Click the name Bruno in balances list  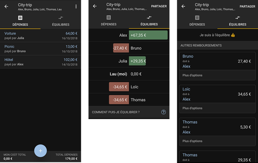coord(136,48)
